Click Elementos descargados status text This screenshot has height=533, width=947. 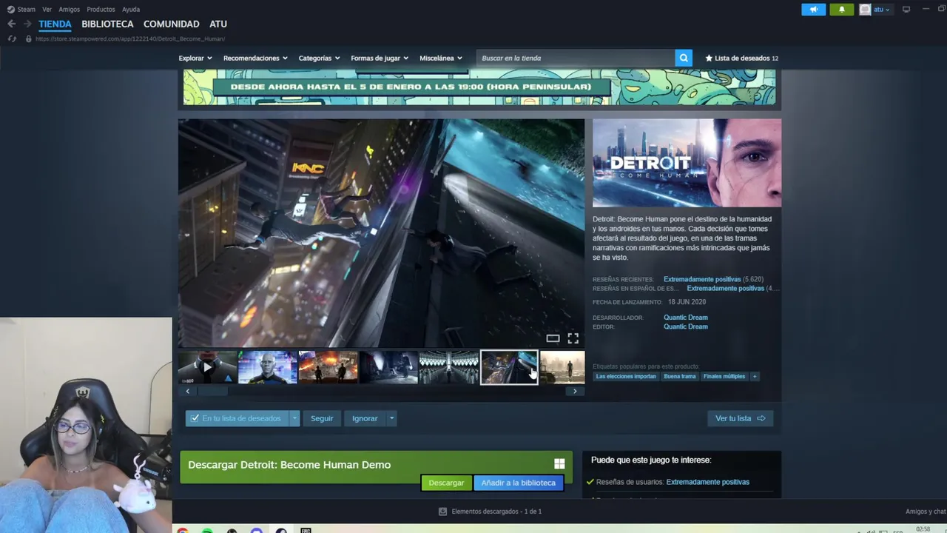point(496,512)
